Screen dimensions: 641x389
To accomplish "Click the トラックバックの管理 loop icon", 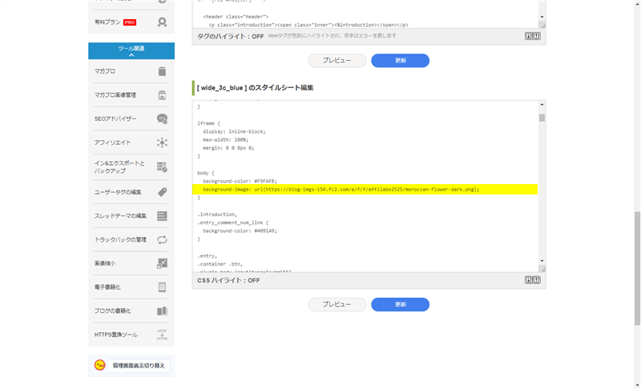I will pyautogui.click(x=162, y=239).
